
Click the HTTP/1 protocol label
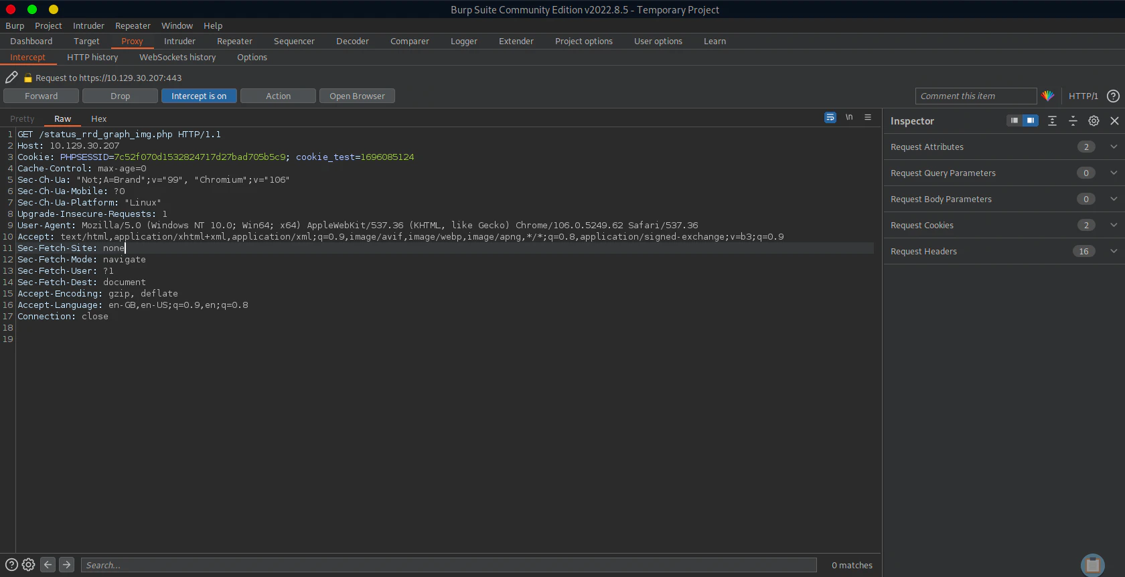1083,96
